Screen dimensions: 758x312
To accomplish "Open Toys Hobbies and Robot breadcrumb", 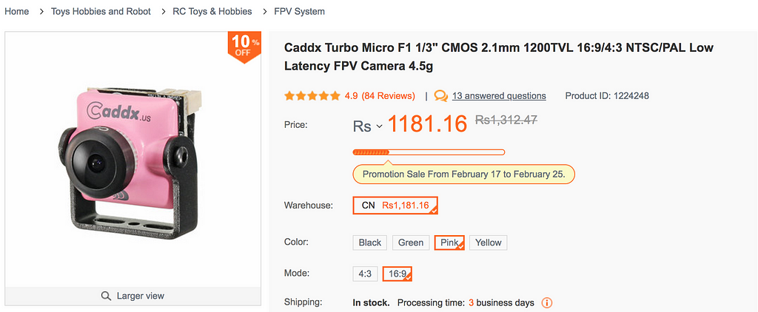I will click(x=101, y=11).
